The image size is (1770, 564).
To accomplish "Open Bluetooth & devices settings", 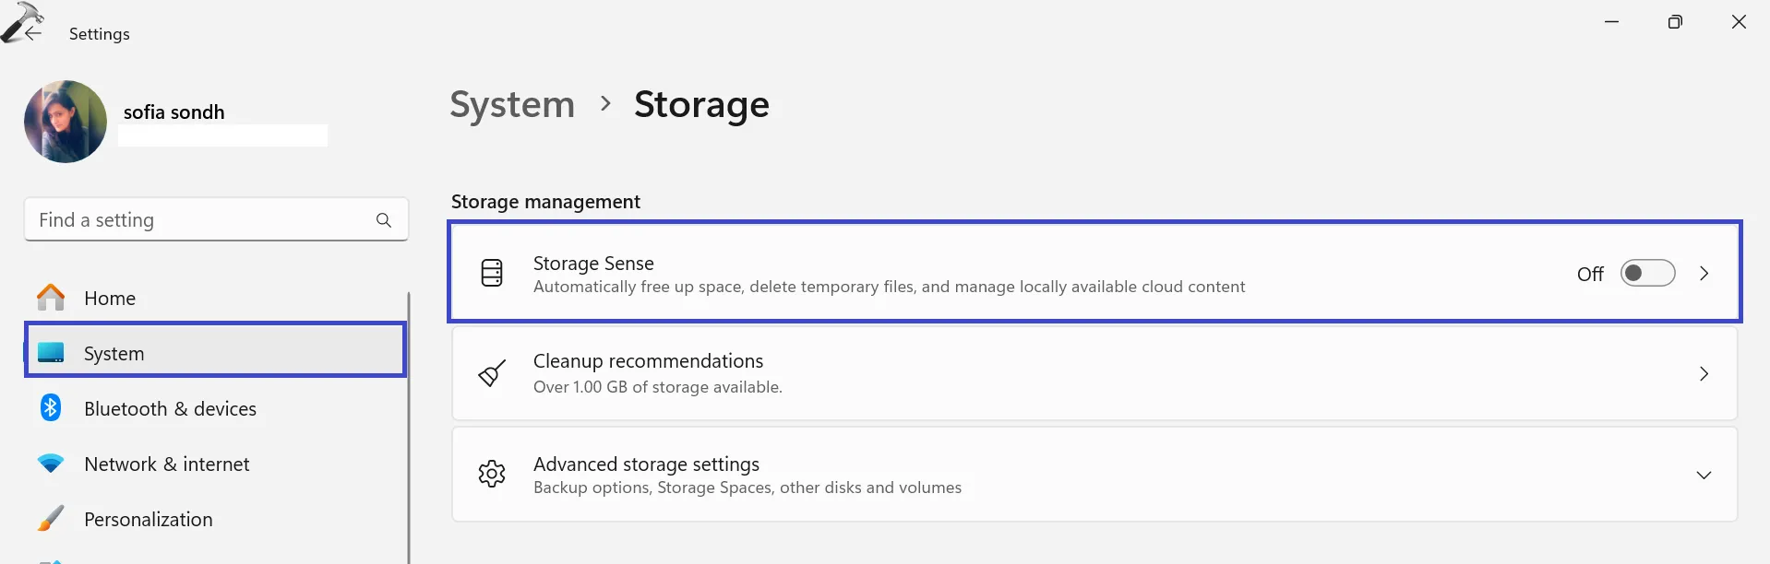I will tap(170, 409).
